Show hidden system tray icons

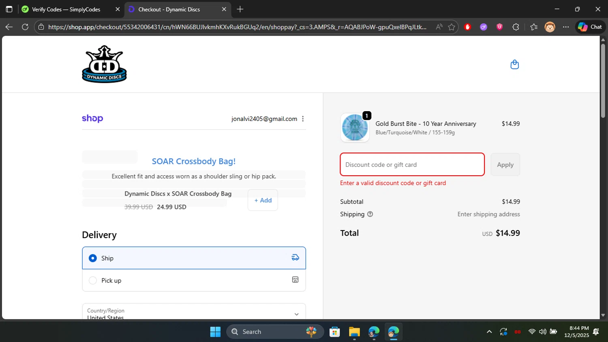(489, 332)
